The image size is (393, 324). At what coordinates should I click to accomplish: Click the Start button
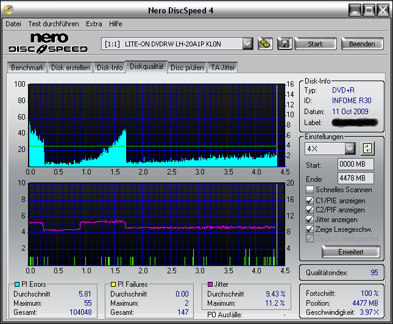tap(315, 44)
